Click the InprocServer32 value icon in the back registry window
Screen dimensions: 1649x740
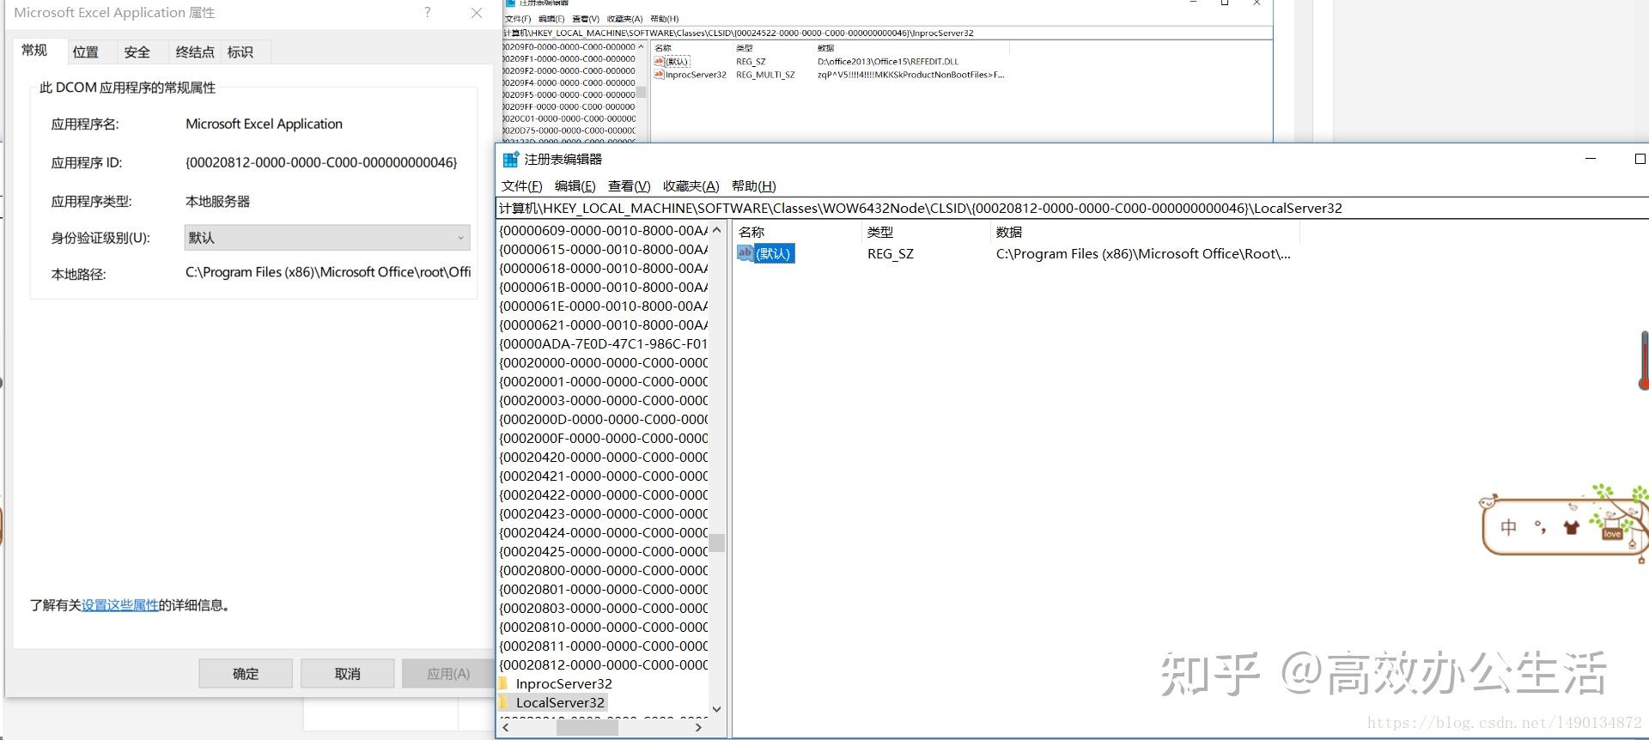click(659, 75)
